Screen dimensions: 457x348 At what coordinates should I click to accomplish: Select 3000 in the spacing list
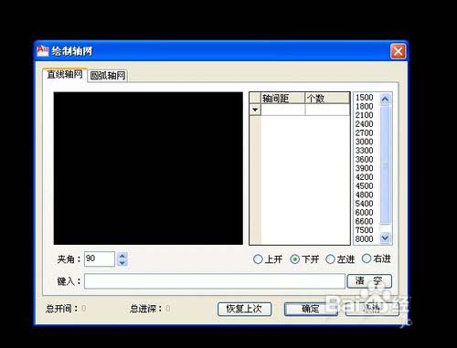coord(365,142)
